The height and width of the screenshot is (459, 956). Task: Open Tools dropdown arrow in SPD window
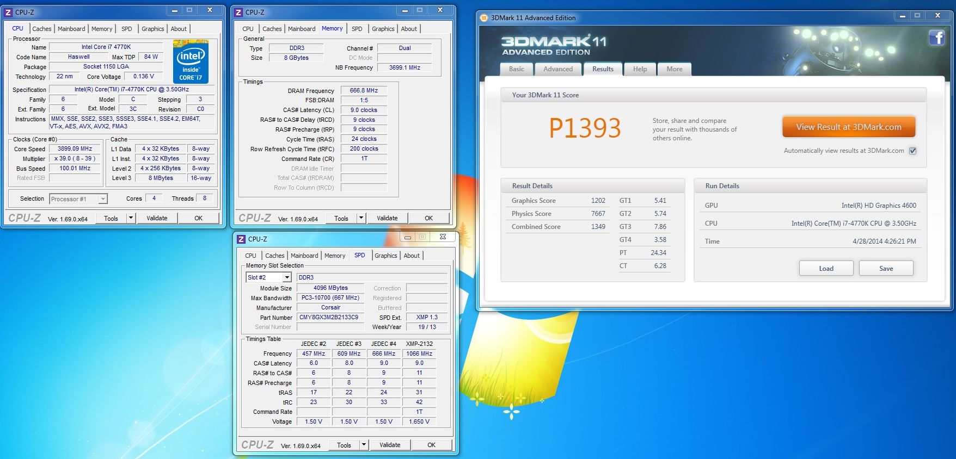364,445
